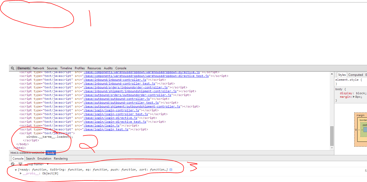Click the body selector in Styles pane
The height and width of the screenshot is (182, 367).
[339, 89]
